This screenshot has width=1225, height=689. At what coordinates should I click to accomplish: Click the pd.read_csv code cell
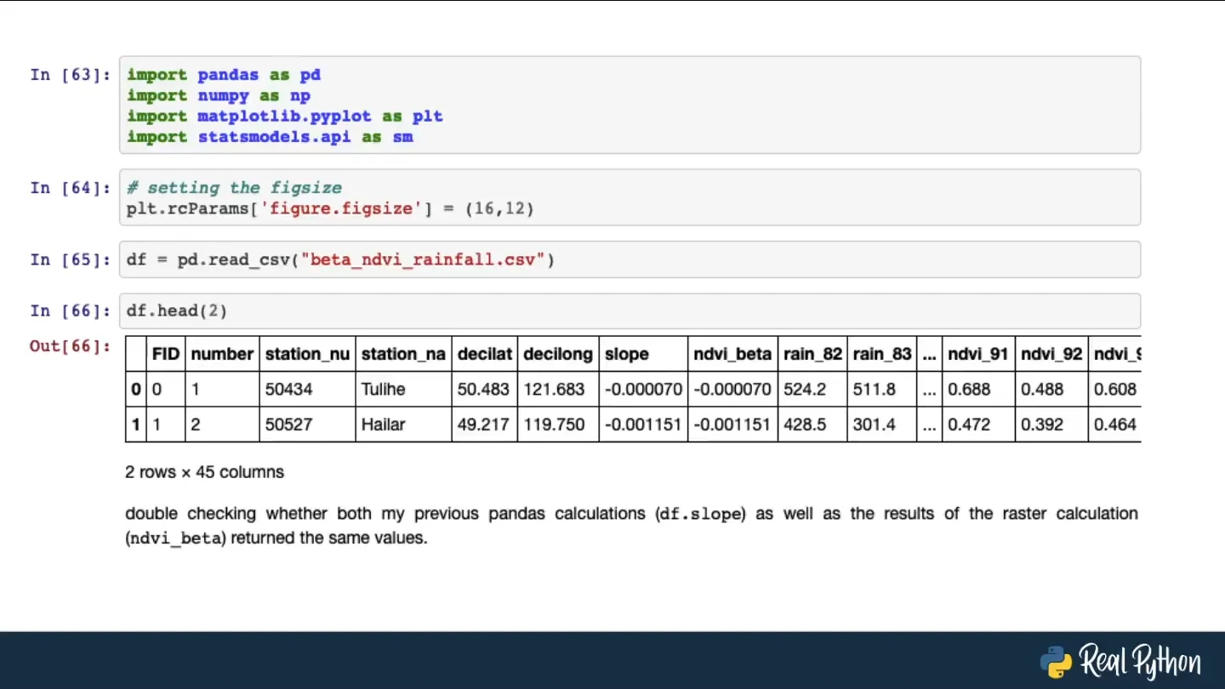coord(630,259)
